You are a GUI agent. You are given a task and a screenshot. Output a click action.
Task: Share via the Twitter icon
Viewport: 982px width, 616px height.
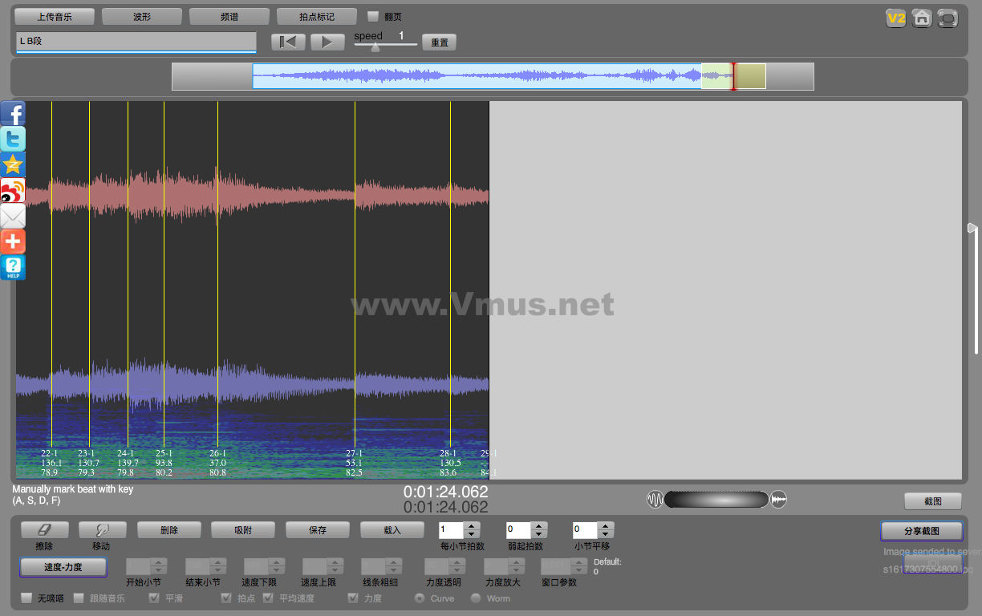13,140
